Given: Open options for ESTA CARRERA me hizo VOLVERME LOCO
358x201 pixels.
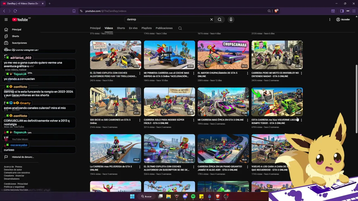Looking at the screenshot, I should click(301, 120).
